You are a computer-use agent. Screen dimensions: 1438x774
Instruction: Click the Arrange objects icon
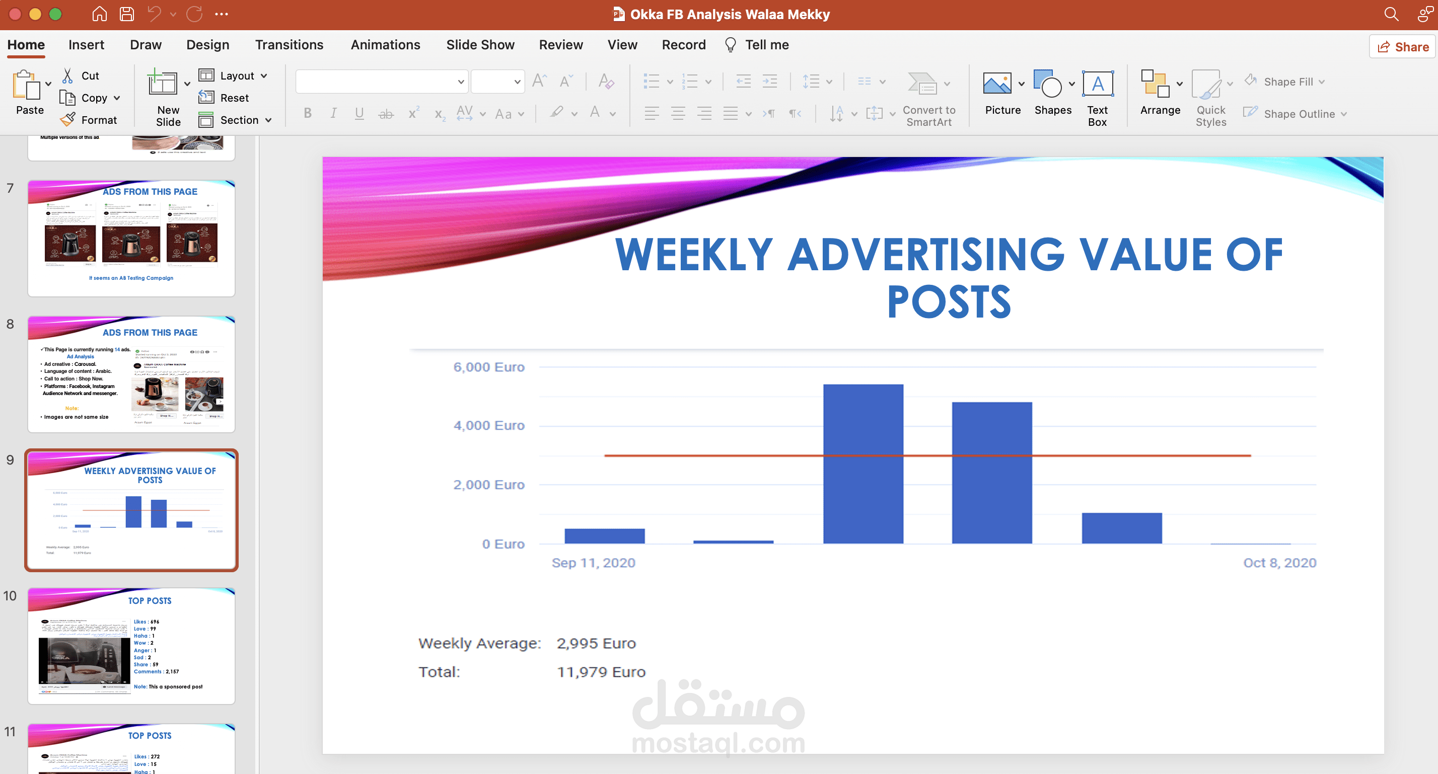coord(1155,84)
